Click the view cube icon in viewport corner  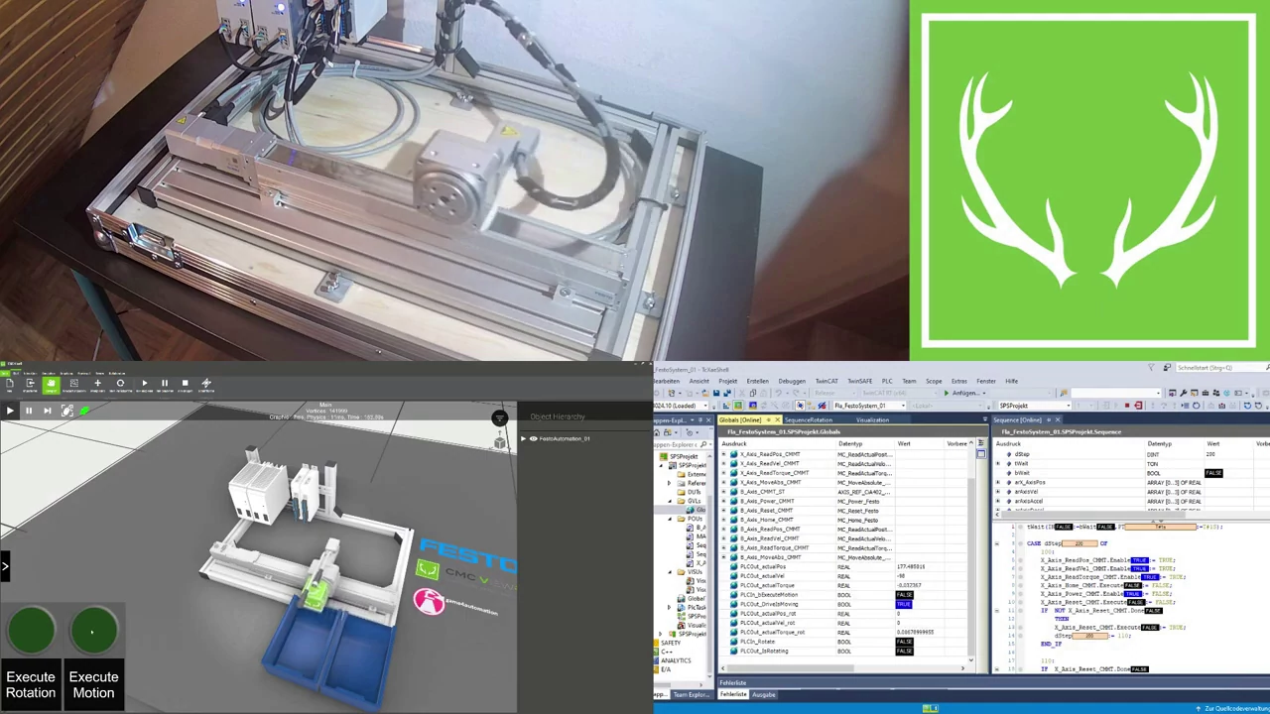point(500,442)
